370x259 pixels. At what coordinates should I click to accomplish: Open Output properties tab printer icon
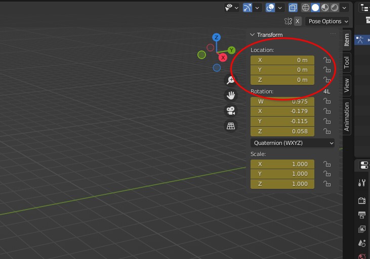tap(362, 215)
